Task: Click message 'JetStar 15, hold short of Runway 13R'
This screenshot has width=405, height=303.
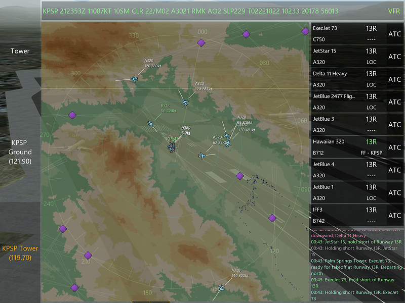Action: [x=356, y=242]
